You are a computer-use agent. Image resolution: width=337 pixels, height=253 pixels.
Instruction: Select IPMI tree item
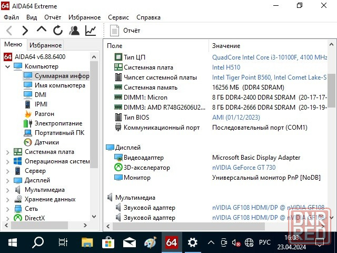pyautogui.click(x=41, y=104)
